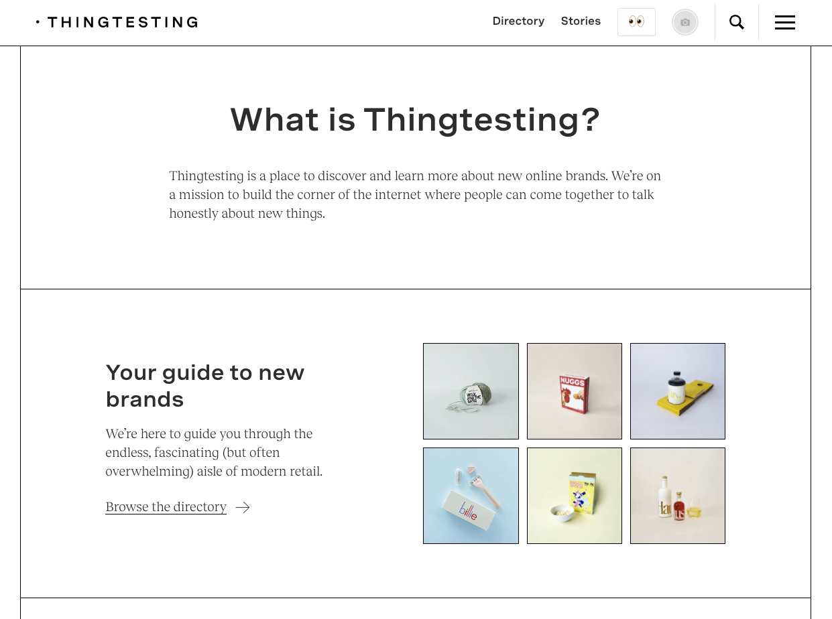Select the yellow cereal box thumbnail
832x619 pixels.
point(575,496)
